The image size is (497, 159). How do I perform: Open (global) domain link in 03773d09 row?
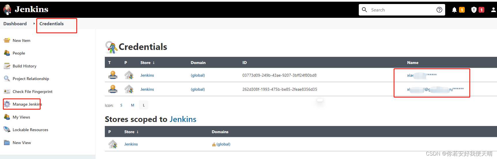[x=198, y=75]
